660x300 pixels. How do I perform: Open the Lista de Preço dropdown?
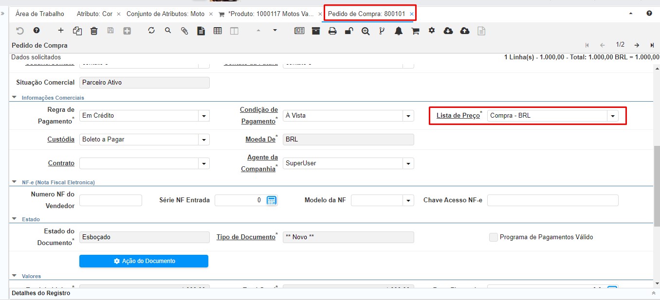click(612, 116)
